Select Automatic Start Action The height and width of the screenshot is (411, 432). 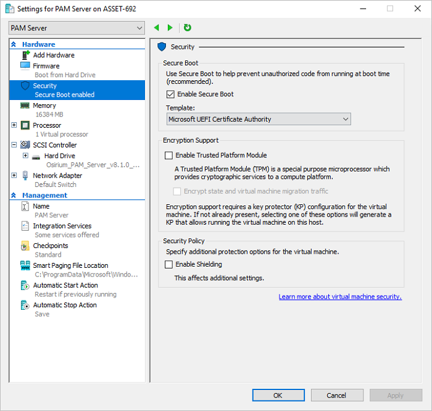pyautogui.click(x=65, y=285)
